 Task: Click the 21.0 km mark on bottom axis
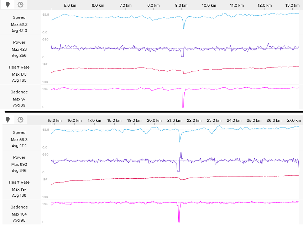point(175,121)
